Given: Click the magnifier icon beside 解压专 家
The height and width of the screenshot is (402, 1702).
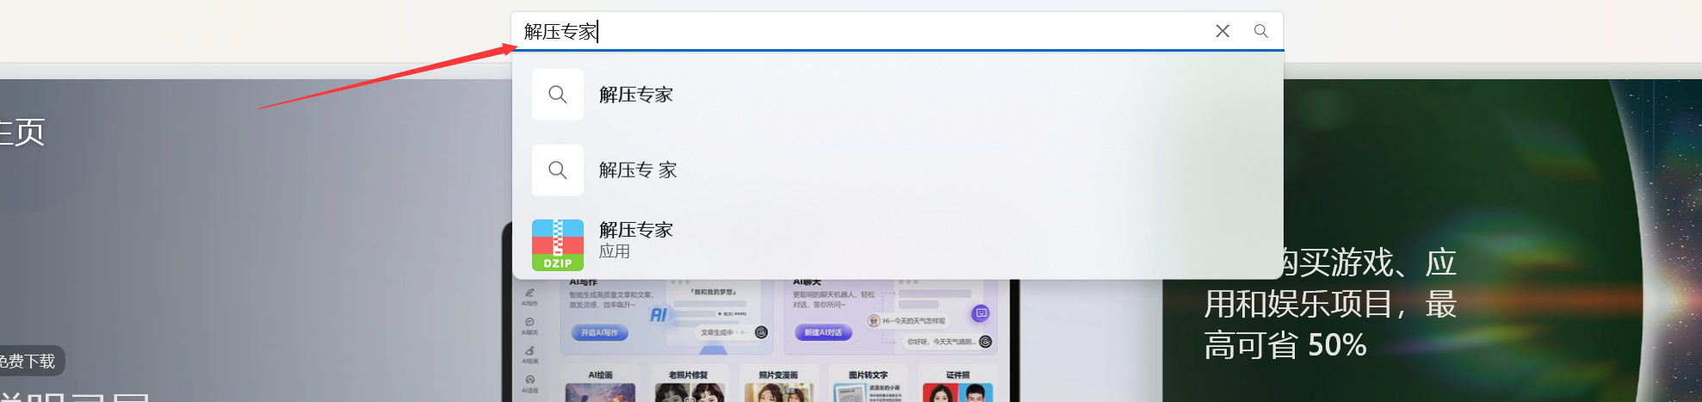Looking at the screenshot, I should (558, 170).
